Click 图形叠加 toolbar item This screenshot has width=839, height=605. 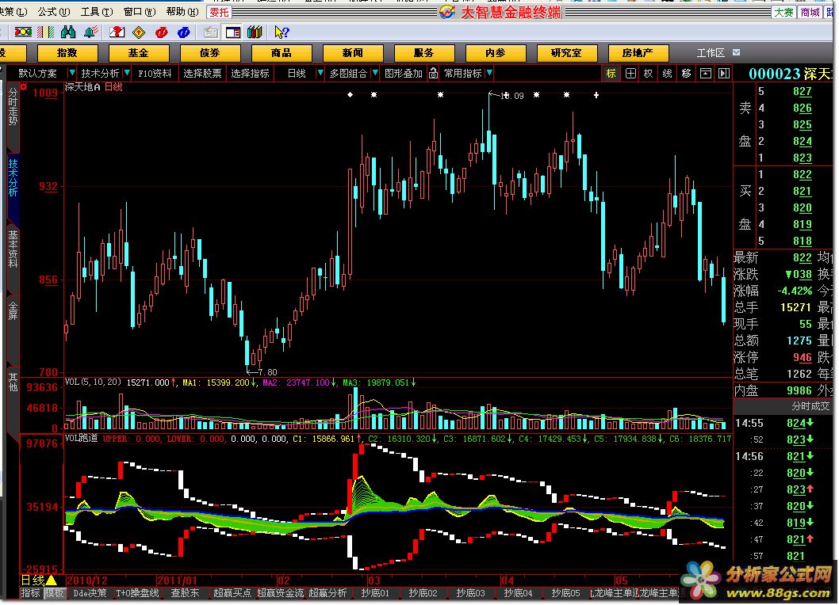404,73
